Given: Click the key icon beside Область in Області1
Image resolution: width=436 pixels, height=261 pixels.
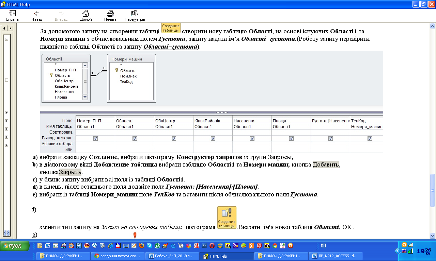Looking at the screenshot, I should tap(51, 75).
